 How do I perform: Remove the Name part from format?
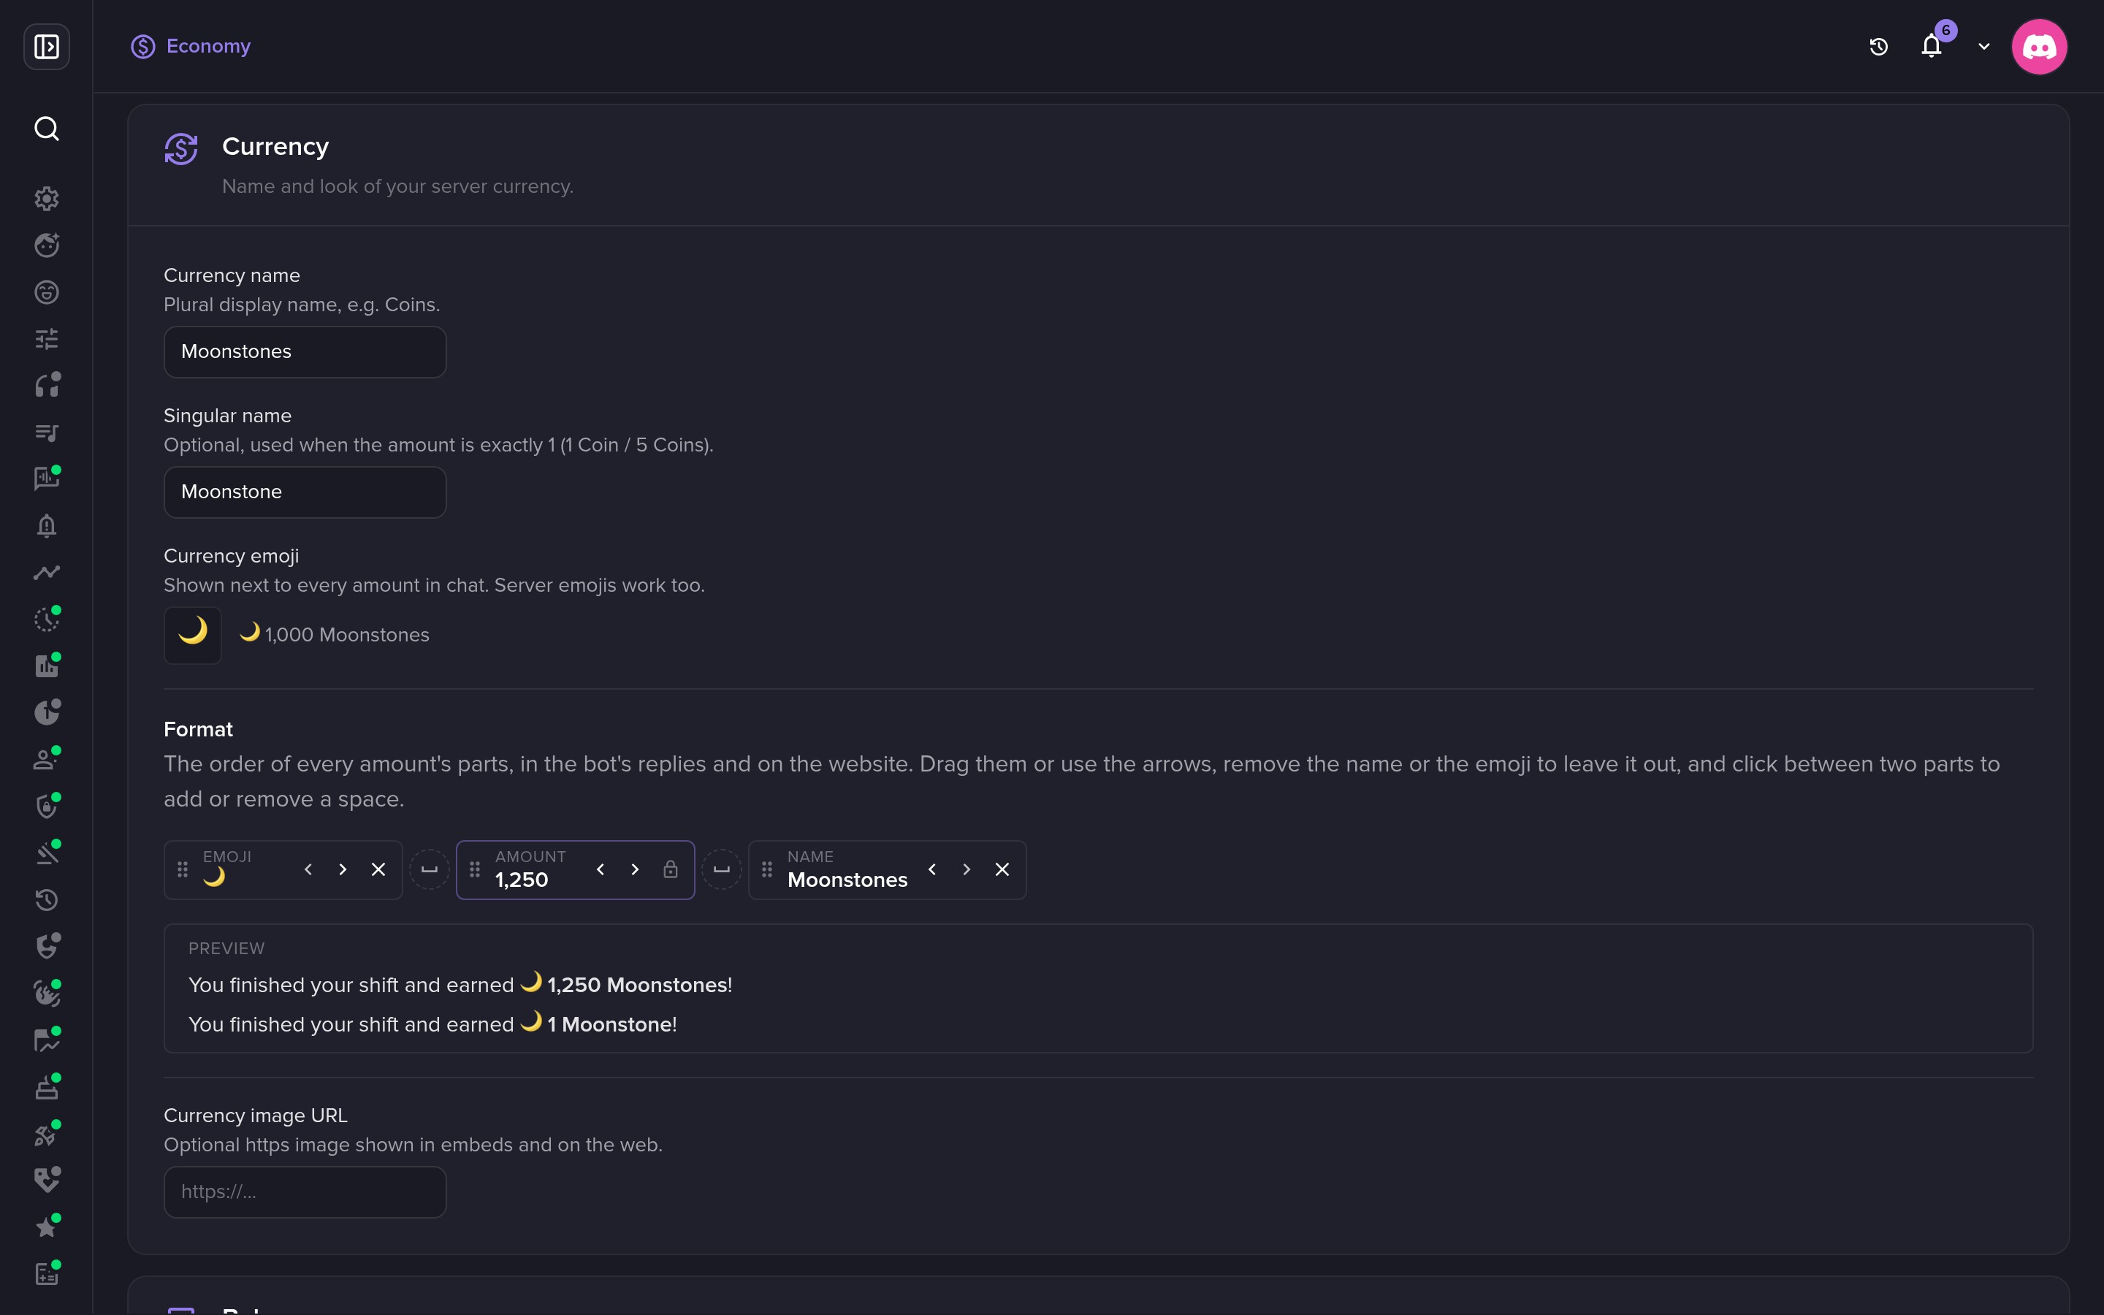click(x=1002, y=869)
